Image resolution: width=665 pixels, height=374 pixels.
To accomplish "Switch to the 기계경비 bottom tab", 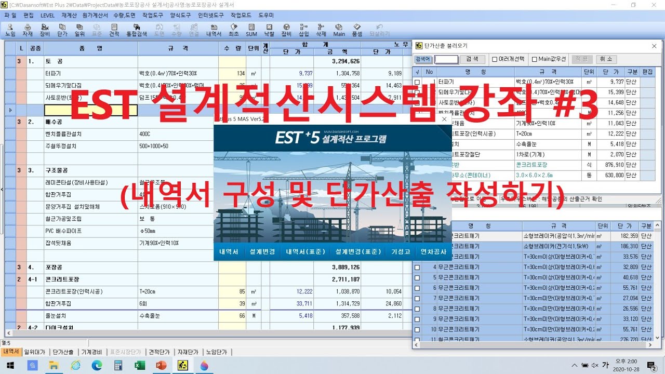I will click(x=92, y=352).
